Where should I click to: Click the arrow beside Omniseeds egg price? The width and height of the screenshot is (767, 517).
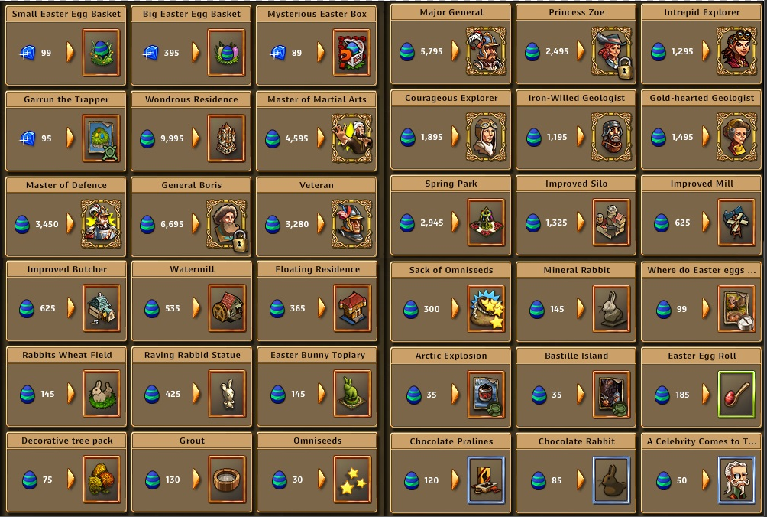(x=322, y=480)
